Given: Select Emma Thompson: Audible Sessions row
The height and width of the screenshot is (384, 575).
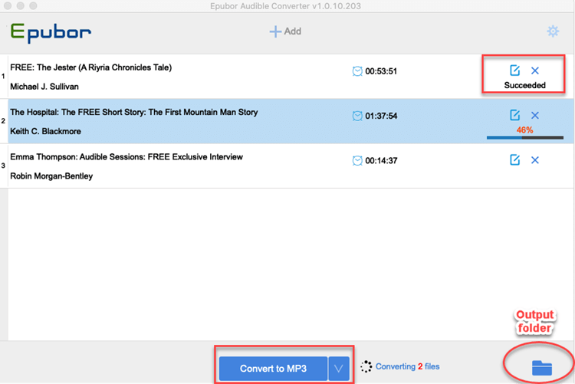Looking at the screenshot, I should [287, 166].
